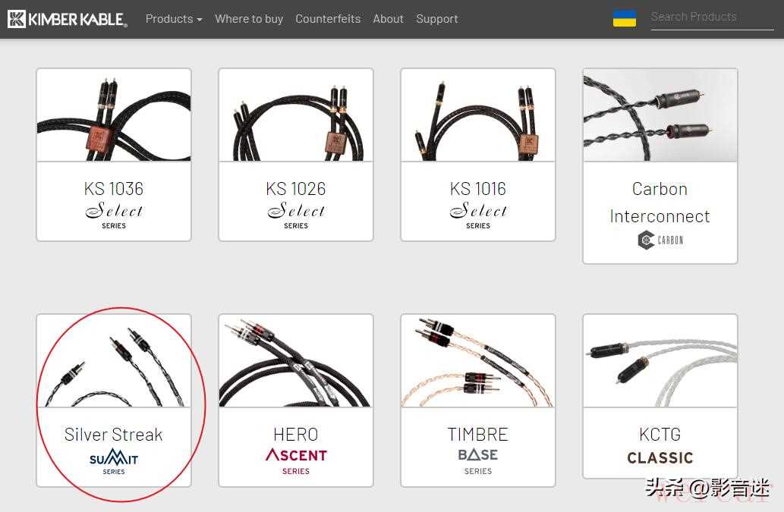Select the Carbon Interconnect cable image

click(x=660, y=115)
